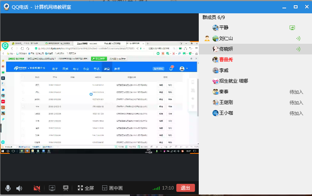
Task: Click the QQ电话 penguin logo icon
Action: coord(6,7)
